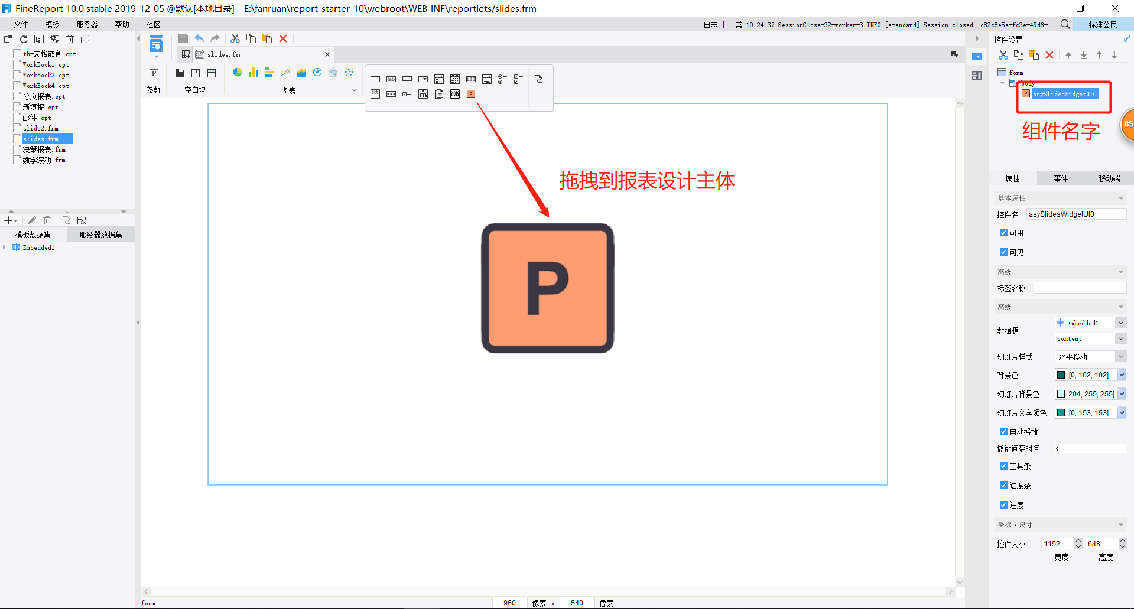Close the slides.frm tab
Image resolution: width=1134 pixels, height=609 pixels.
[x=327, y=54]
